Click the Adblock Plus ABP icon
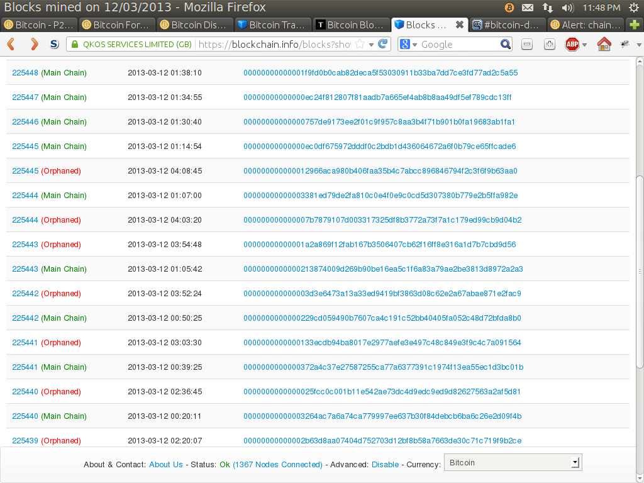This screenshot has height=483, width=644. point(572,44)
